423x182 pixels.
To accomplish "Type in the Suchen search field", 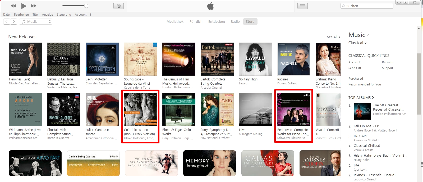I will [369, 6].
